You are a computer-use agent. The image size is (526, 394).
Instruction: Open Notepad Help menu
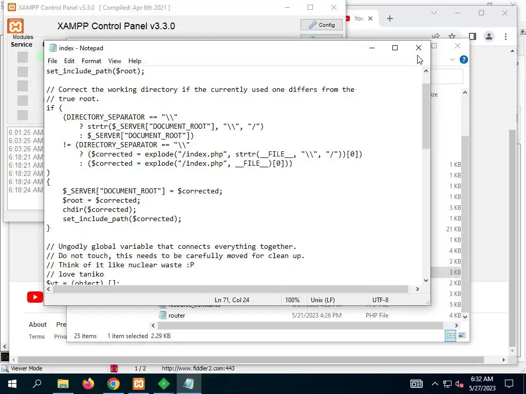(x=135, y=61)
